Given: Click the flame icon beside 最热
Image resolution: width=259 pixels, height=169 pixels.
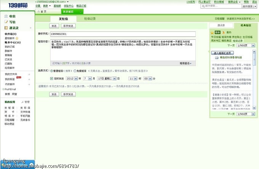Looking at the screenshot, I should click(224, 32).
